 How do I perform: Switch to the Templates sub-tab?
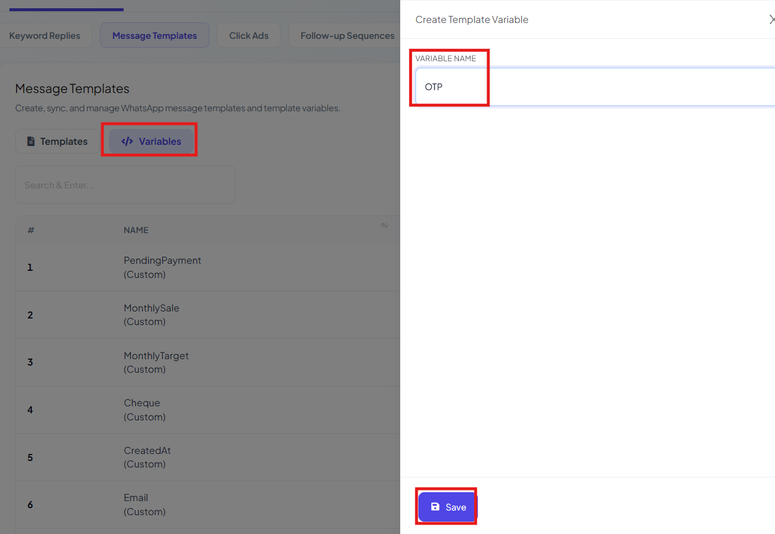pyautogui.click(x=58, y=141)
